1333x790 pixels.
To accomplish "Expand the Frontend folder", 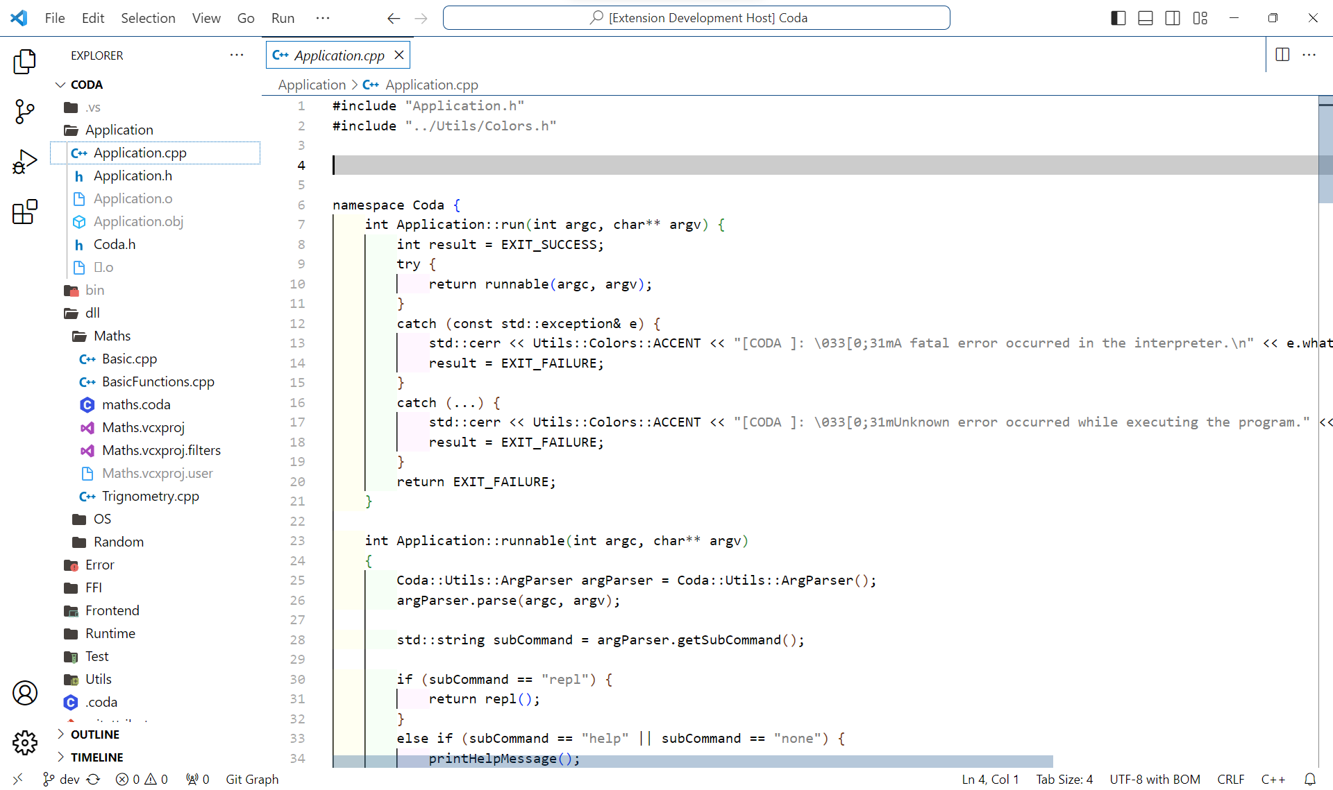I will point(157,611).
